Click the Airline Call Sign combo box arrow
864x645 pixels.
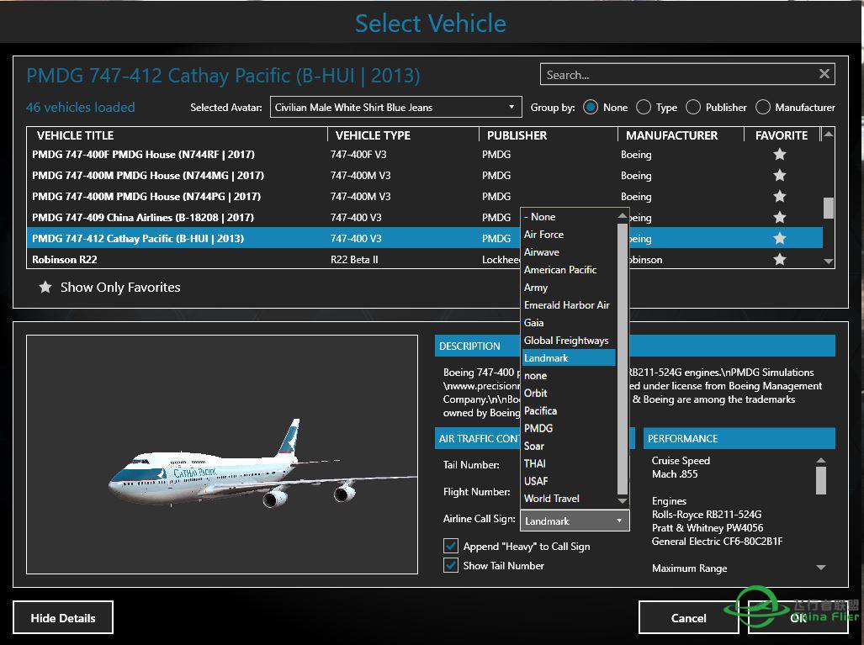621,520
